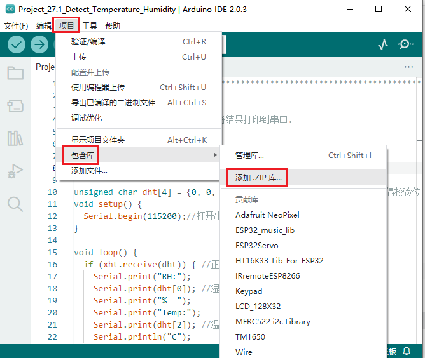Click the notification bell in status bar
425x358 pixels.
tap(407, 351)
